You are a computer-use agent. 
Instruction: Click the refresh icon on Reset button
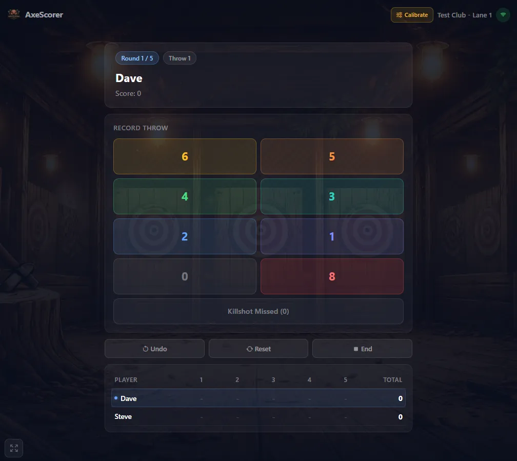249,348
